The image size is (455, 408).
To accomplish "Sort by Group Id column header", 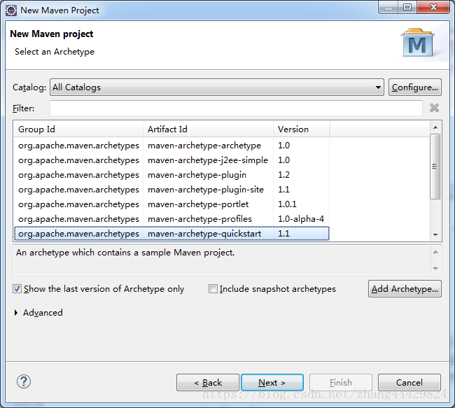I will point(78,129).
